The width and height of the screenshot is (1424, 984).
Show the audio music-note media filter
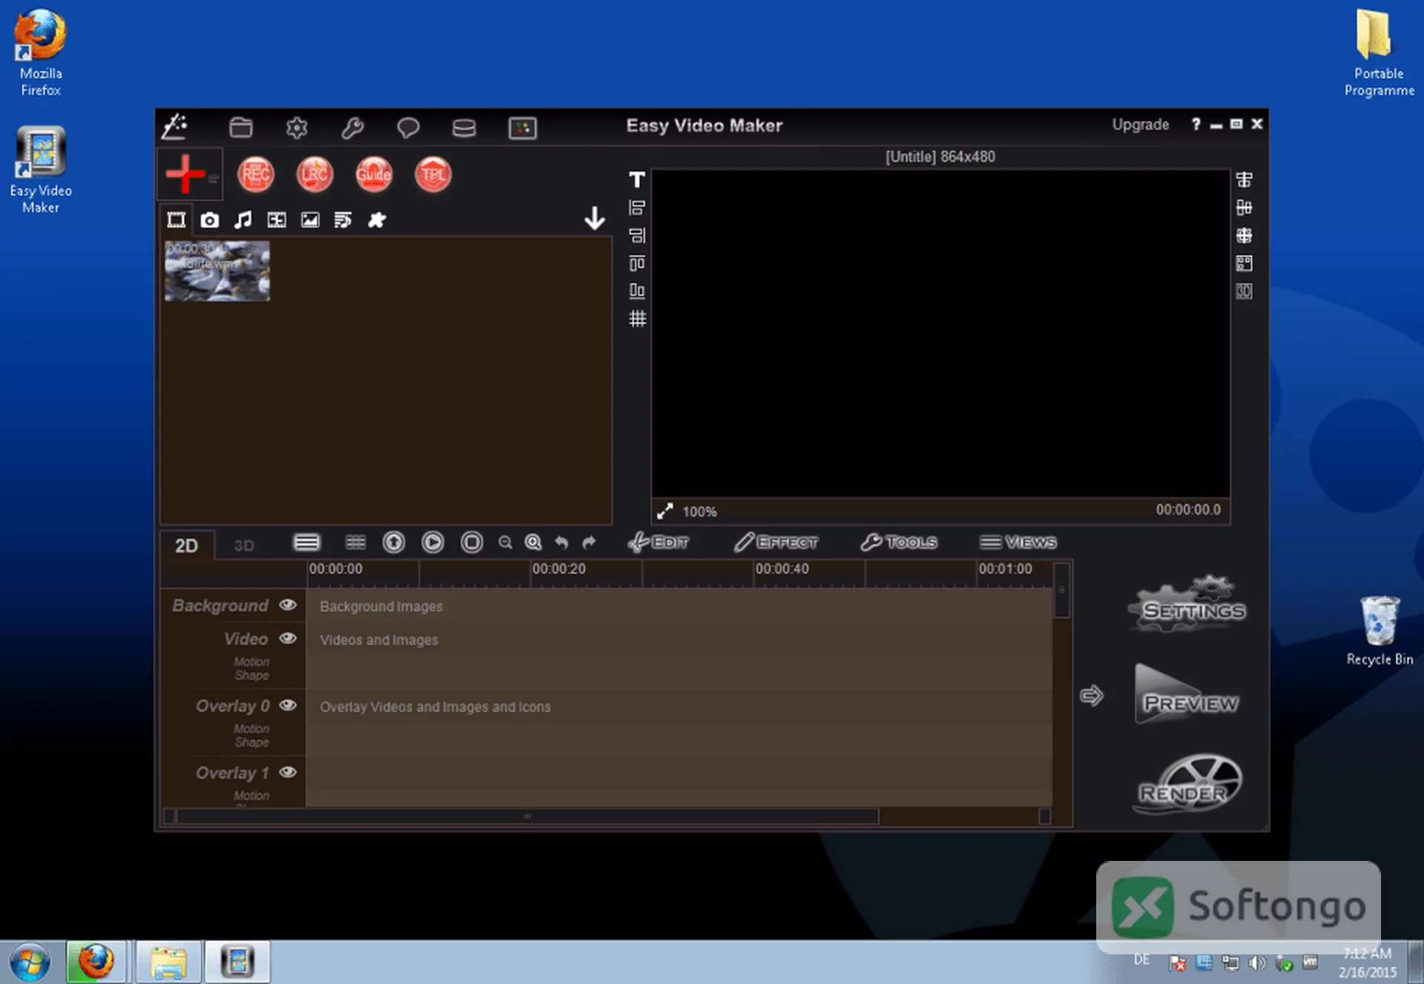coord(243,219)
